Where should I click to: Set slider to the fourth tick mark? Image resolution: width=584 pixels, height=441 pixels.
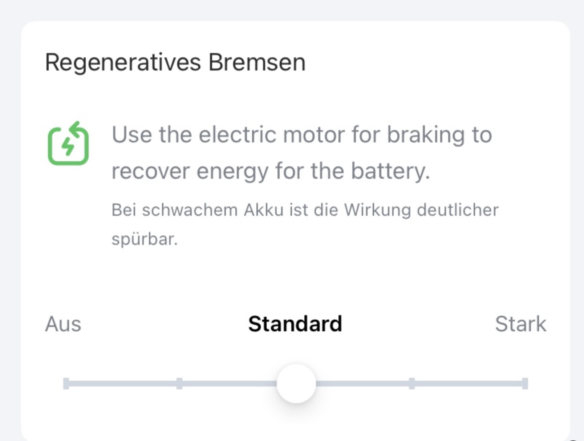click(411, 384)
